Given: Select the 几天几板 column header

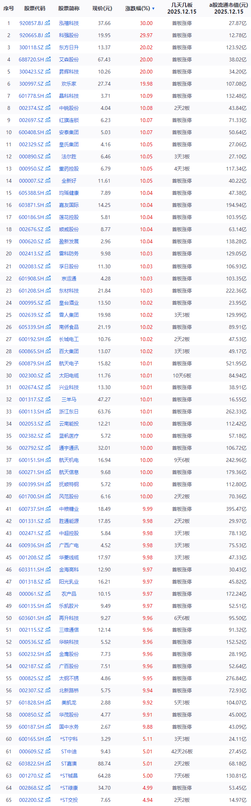Looking at the screenshot, I should coord(182,8).
